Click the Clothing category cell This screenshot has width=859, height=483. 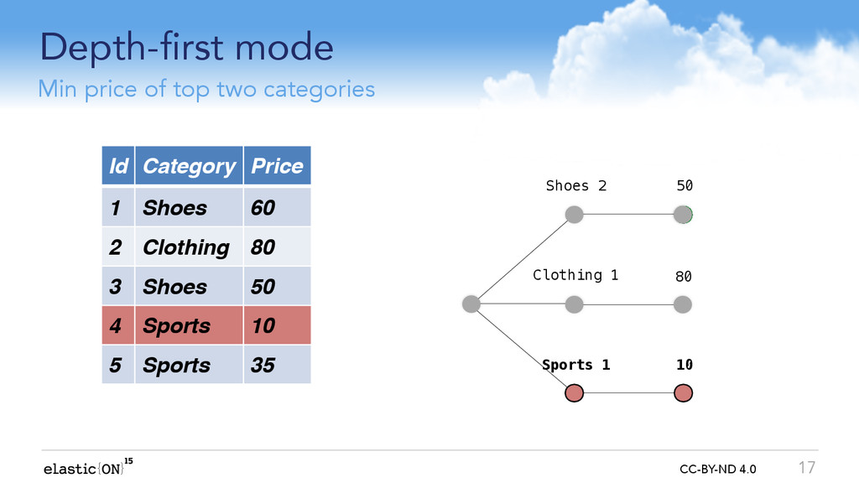(189, 247)
